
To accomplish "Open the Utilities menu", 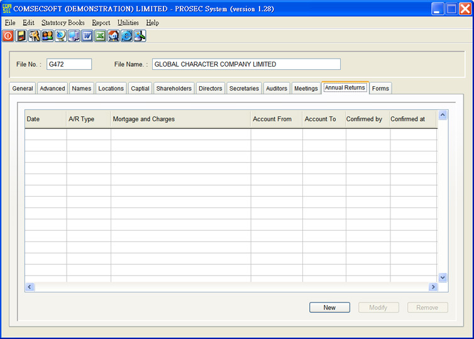I will click(x=128, y=23).
